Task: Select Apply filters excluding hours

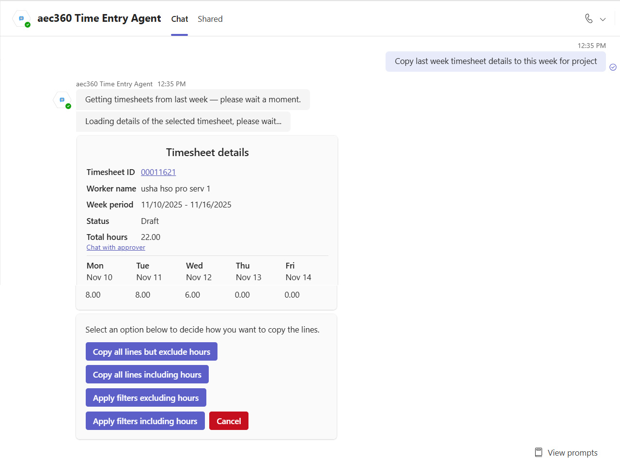Action: click(146, 398)
